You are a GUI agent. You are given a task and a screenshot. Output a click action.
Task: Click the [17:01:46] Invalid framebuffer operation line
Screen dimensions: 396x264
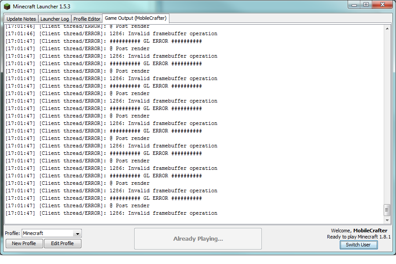111,33
